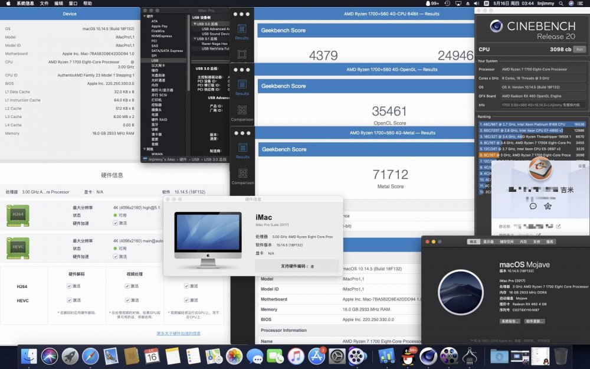Open Messages in the Dock
The width and height of the screenshot is (590, 369).
(x=255, y=356)
